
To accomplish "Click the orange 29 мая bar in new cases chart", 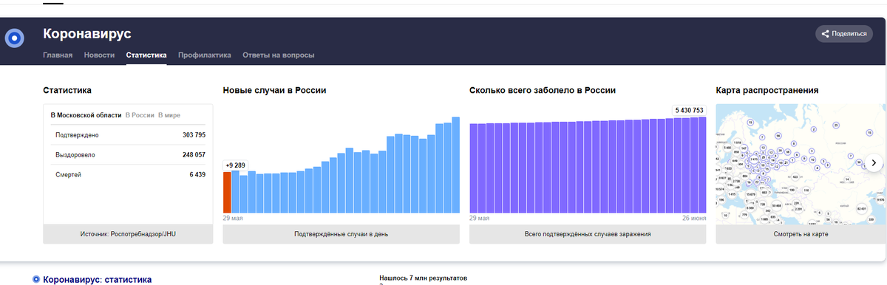I will tap(227, 192).
